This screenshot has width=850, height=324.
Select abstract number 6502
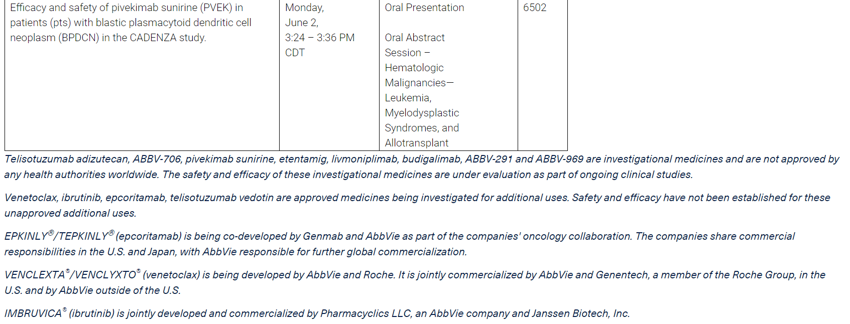[535, 8]
